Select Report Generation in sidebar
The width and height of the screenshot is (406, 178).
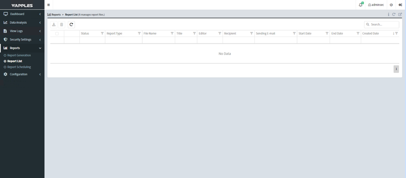[19, 55]
